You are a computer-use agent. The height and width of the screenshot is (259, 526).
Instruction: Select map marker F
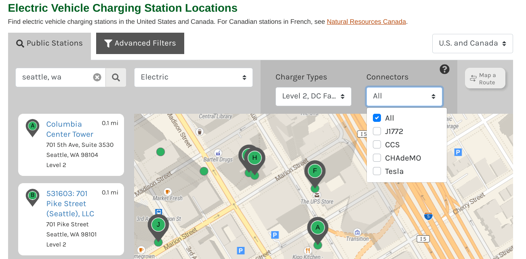coord(315,171)
